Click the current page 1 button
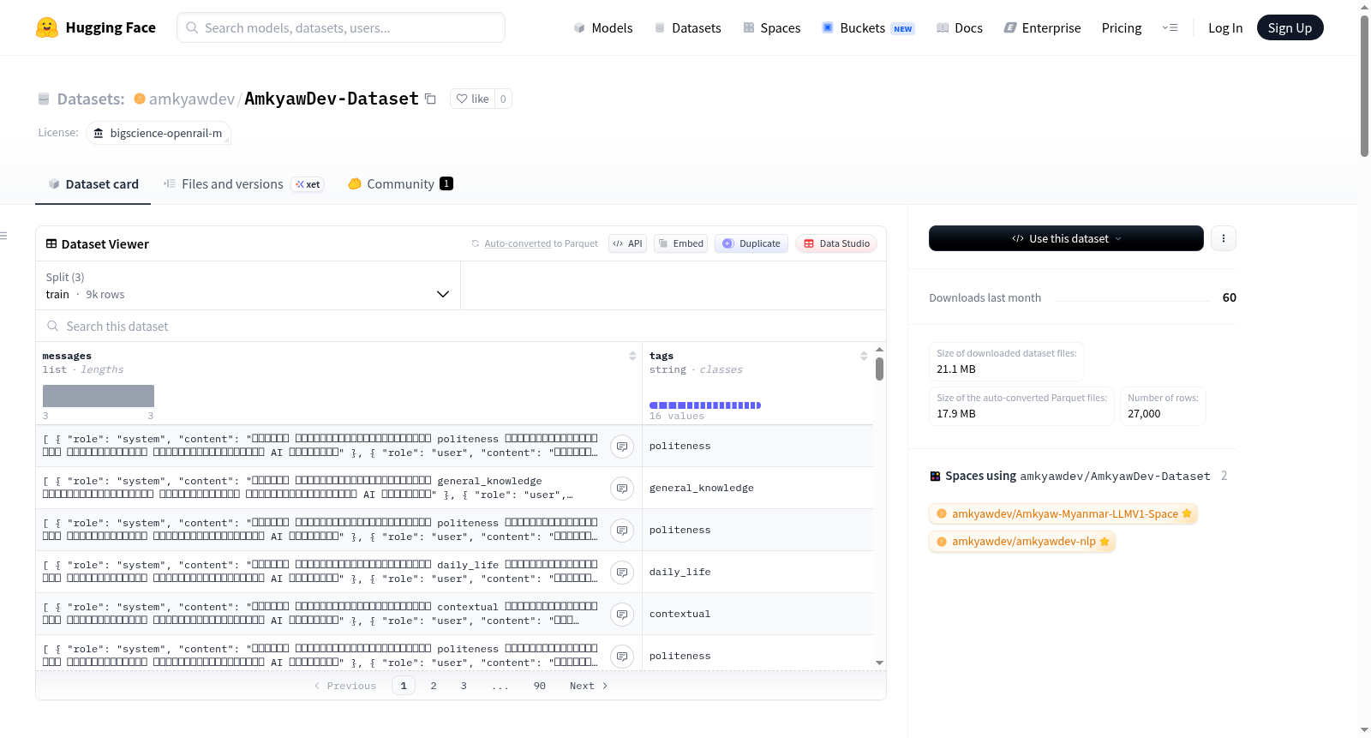Screen dimensions: 1371x738 (x=404, y=686)
